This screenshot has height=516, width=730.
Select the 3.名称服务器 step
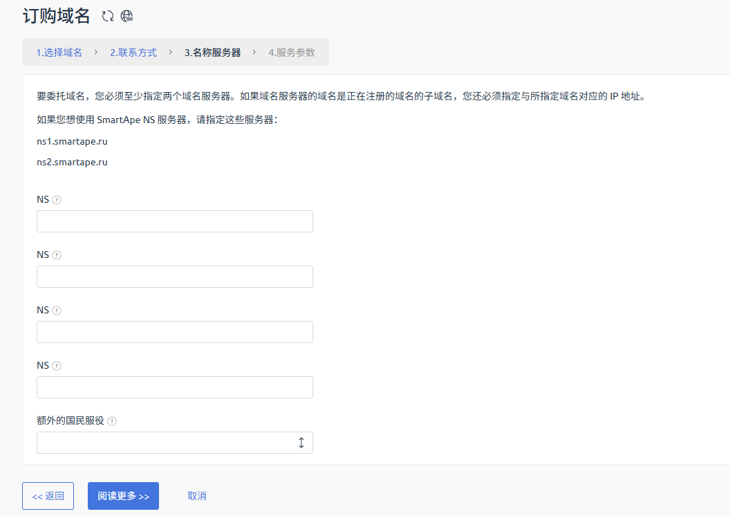click(212, 53)
